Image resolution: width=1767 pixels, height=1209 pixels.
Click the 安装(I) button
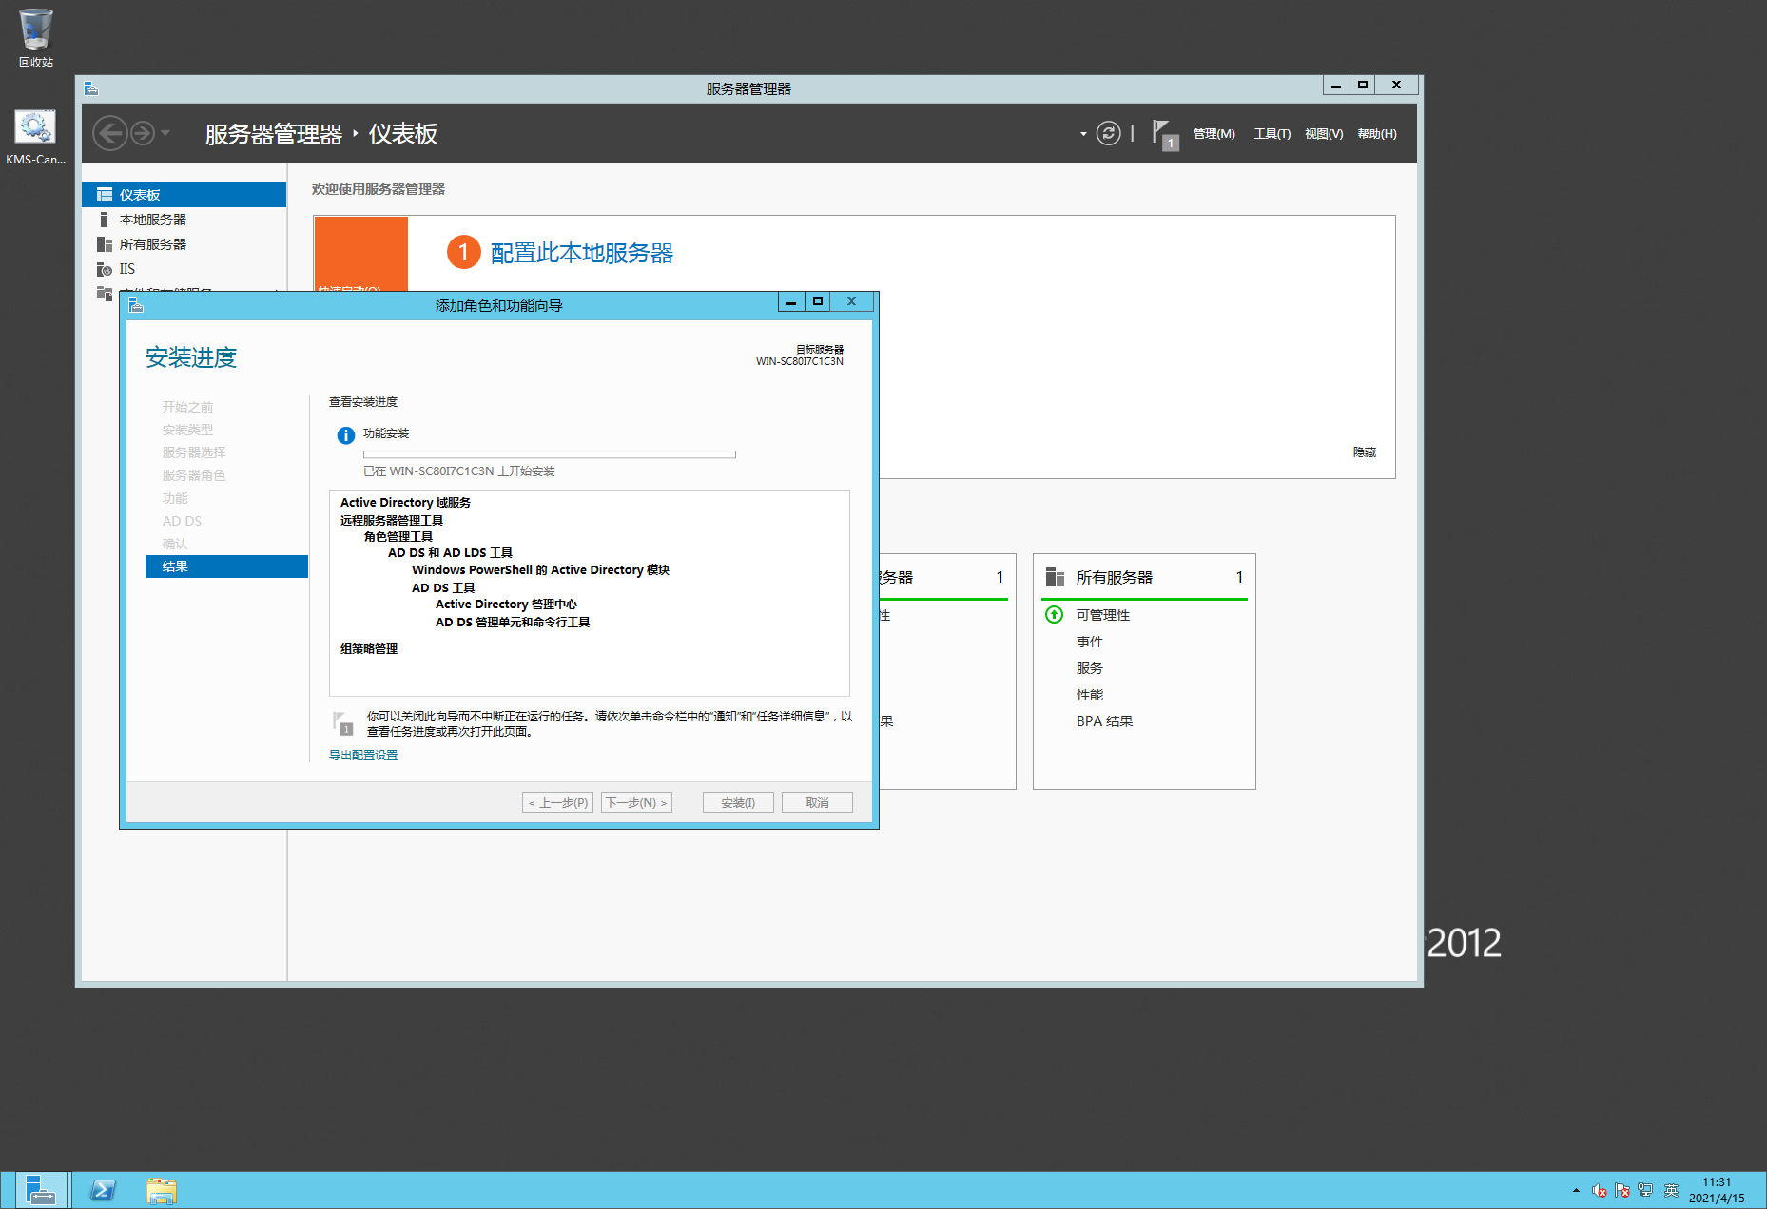coord(738,803)
